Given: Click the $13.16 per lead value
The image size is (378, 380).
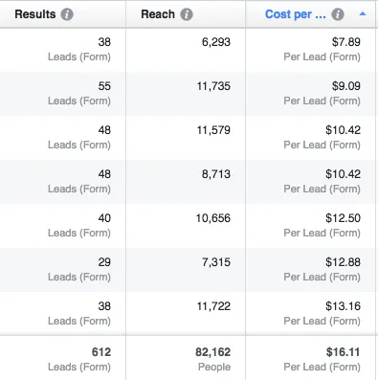Looking at the screenshot, I should pyautogui.click(x=343, y=306).
